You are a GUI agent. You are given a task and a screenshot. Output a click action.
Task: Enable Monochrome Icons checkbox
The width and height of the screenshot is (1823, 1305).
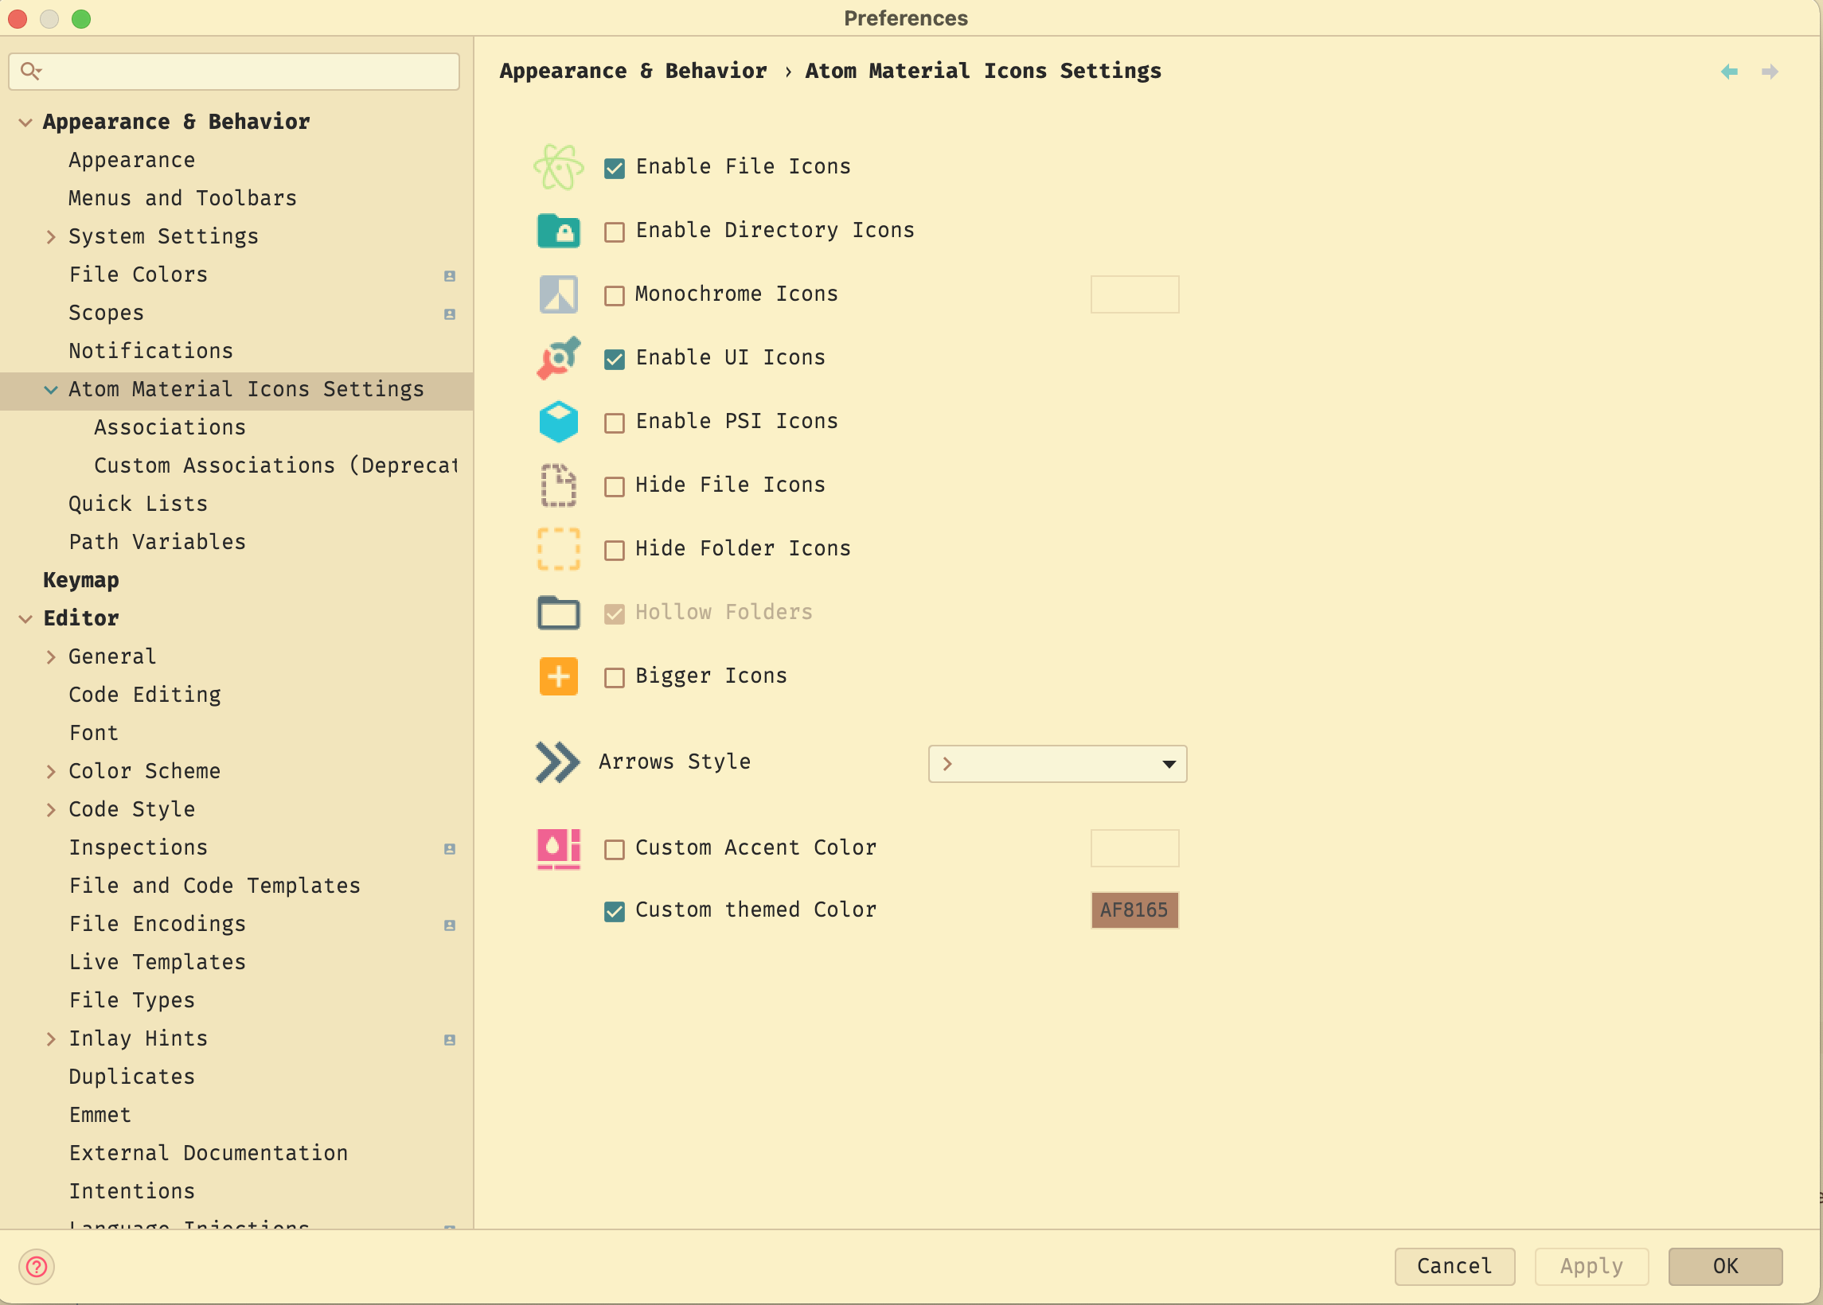click(614, 295)
